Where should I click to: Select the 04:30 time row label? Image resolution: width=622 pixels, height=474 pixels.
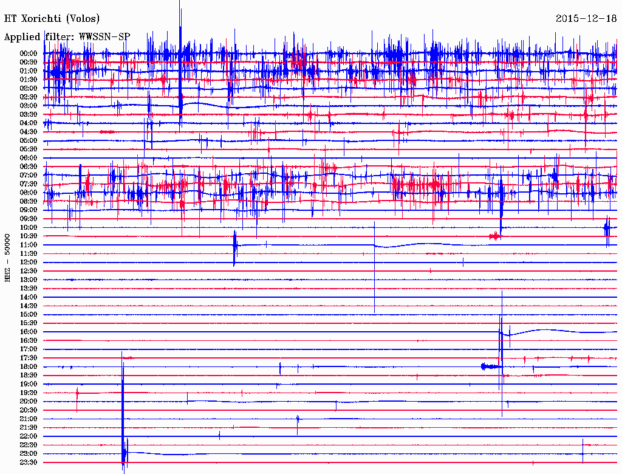(29, 132)
